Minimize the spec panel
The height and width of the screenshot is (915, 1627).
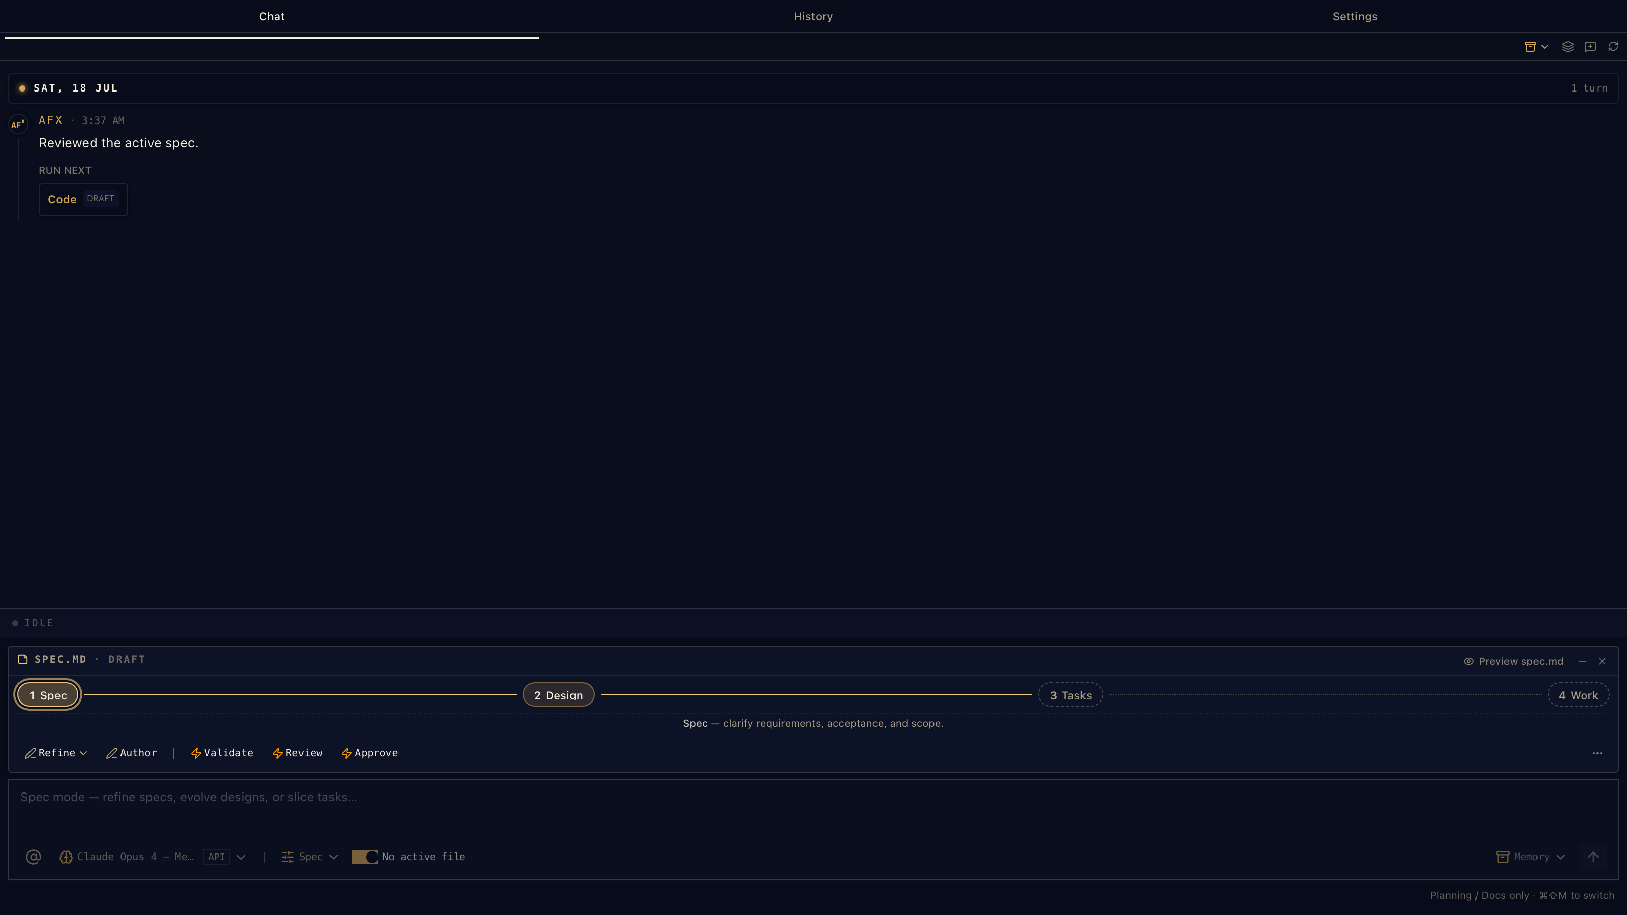pyautogui.click(x=1583, y=661)
